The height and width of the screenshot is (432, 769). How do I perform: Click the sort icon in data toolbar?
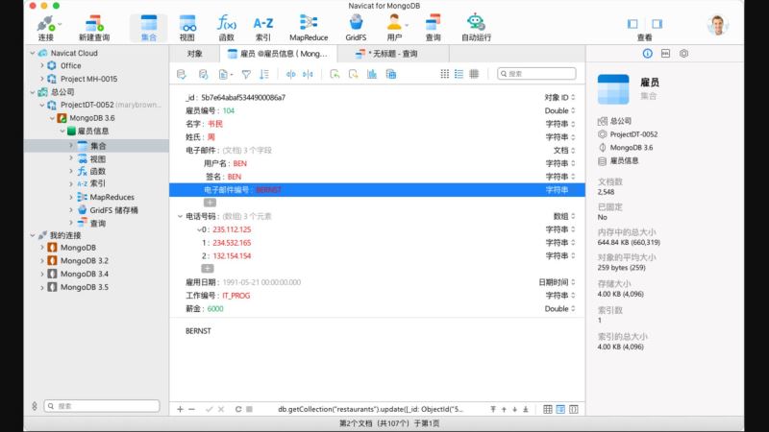[264, 74]
